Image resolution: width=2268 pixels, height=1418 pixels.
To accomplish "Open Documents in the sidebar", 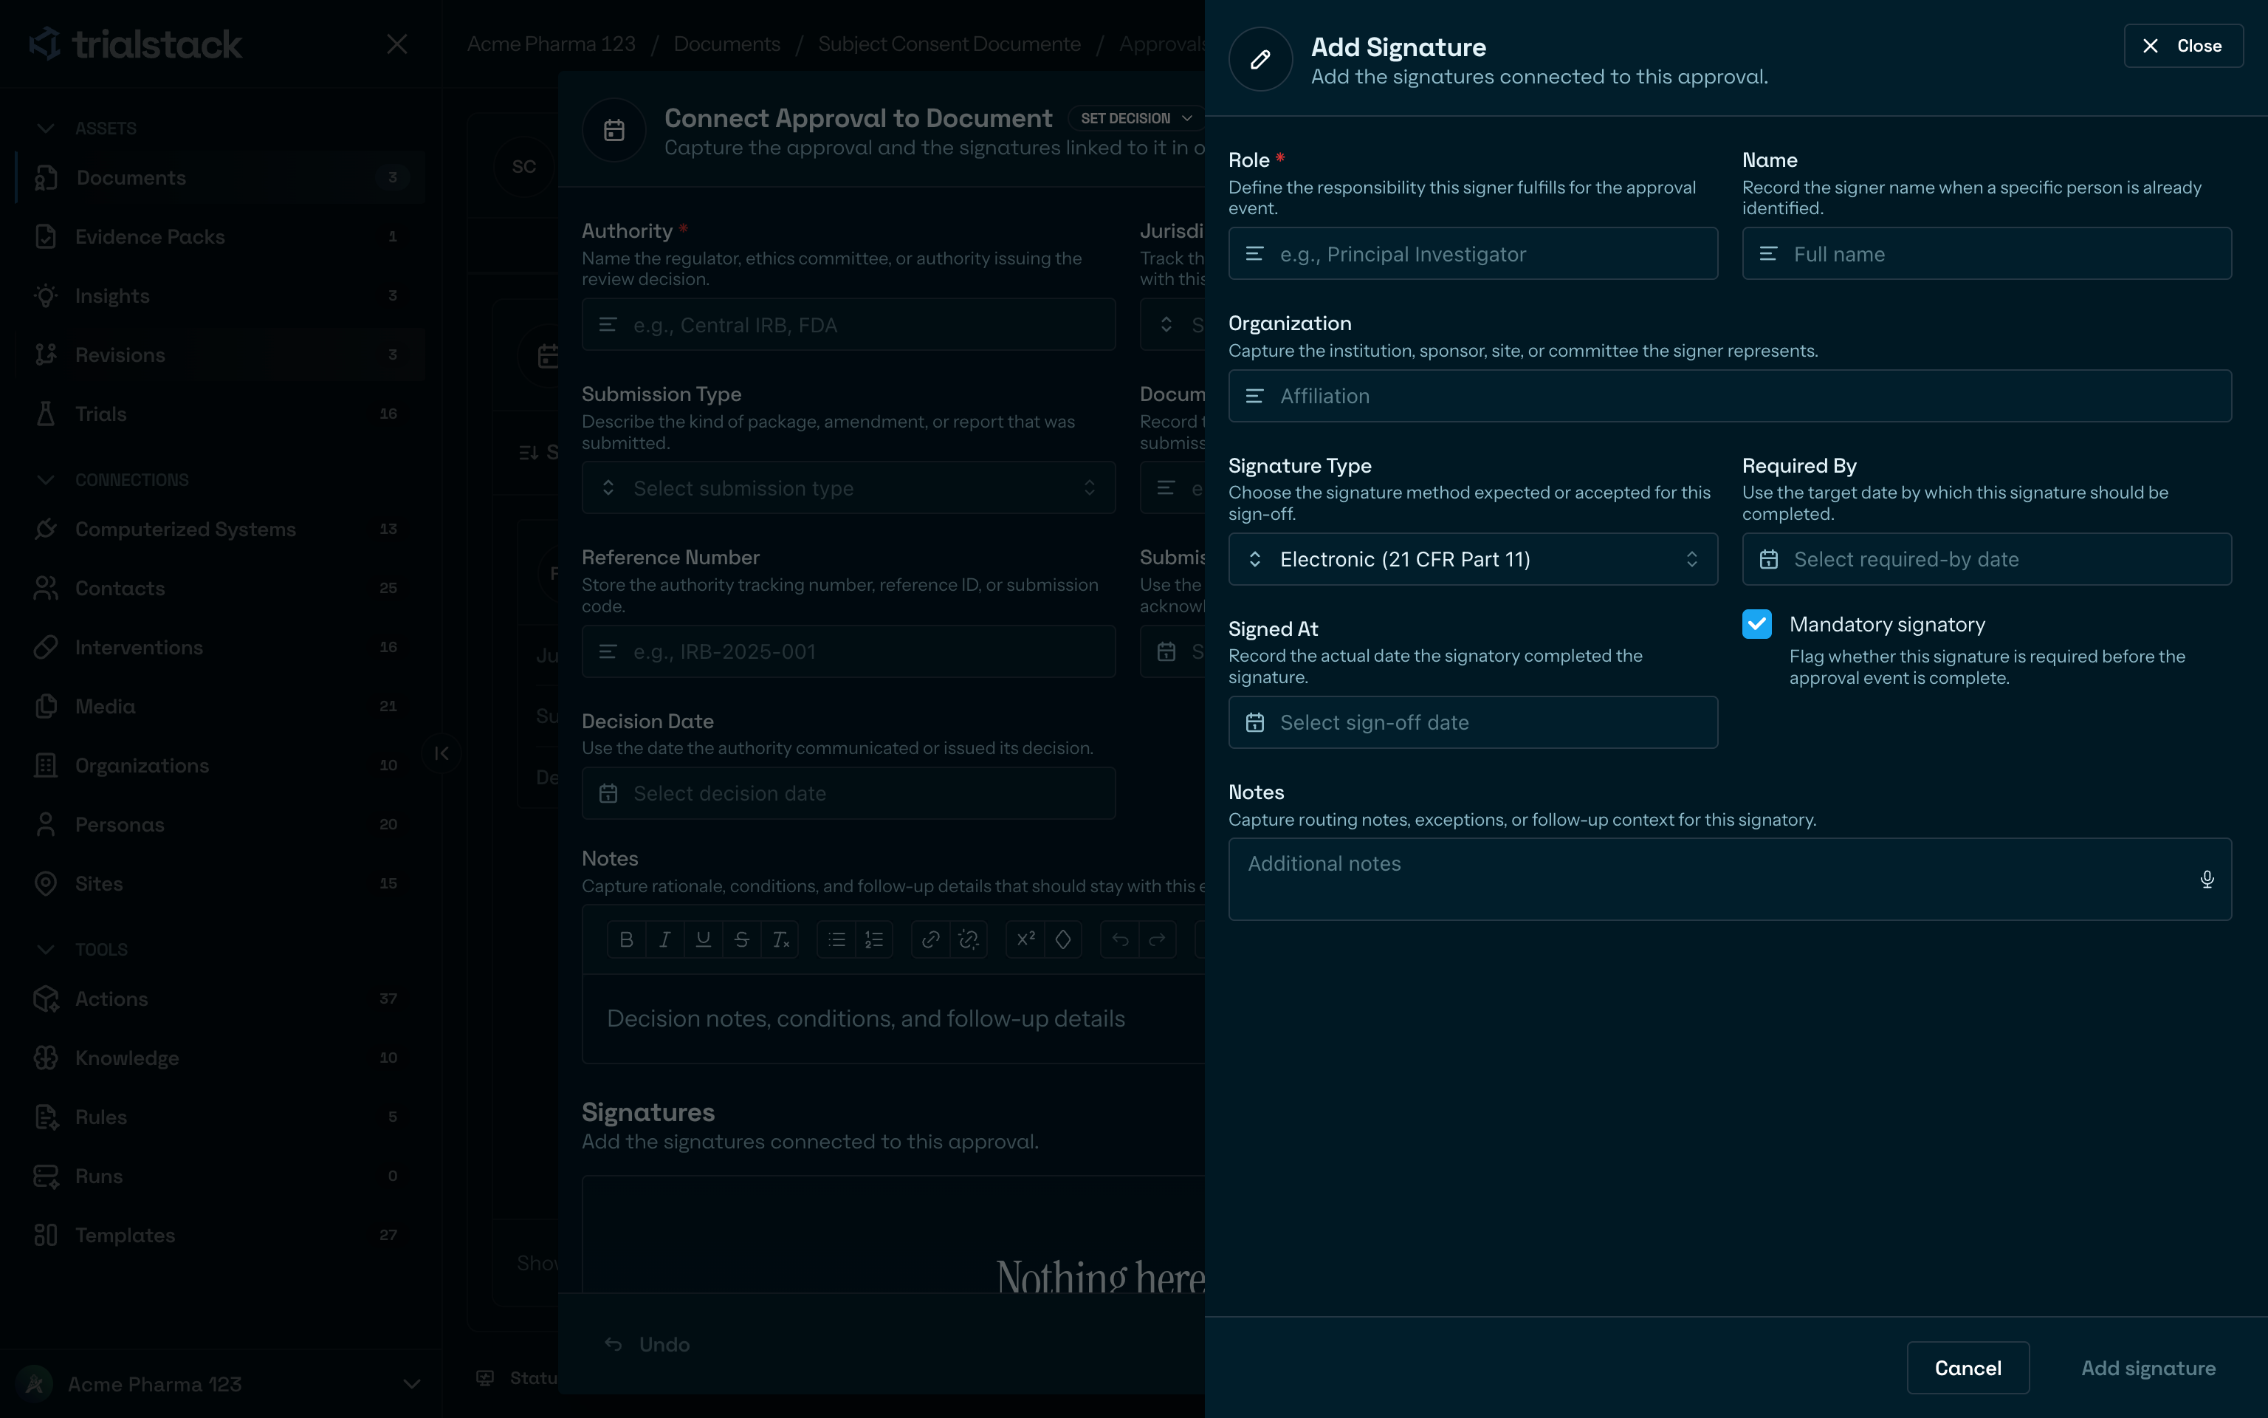I will (219, 178).
